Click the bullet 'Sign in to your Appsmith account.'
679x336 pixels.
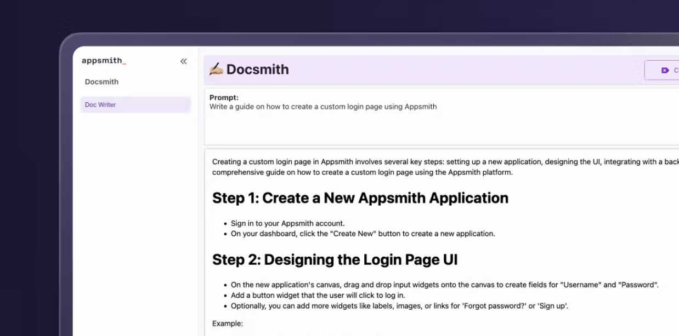287,223
